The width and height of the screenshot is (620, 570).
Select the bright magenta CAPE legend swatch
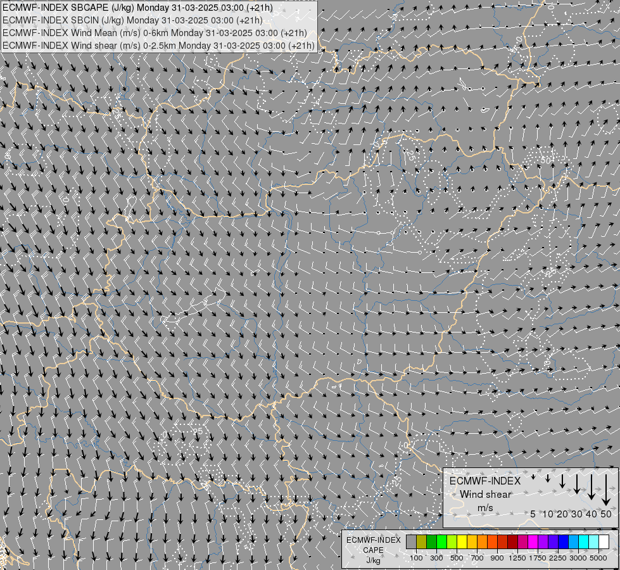[533, 541]
